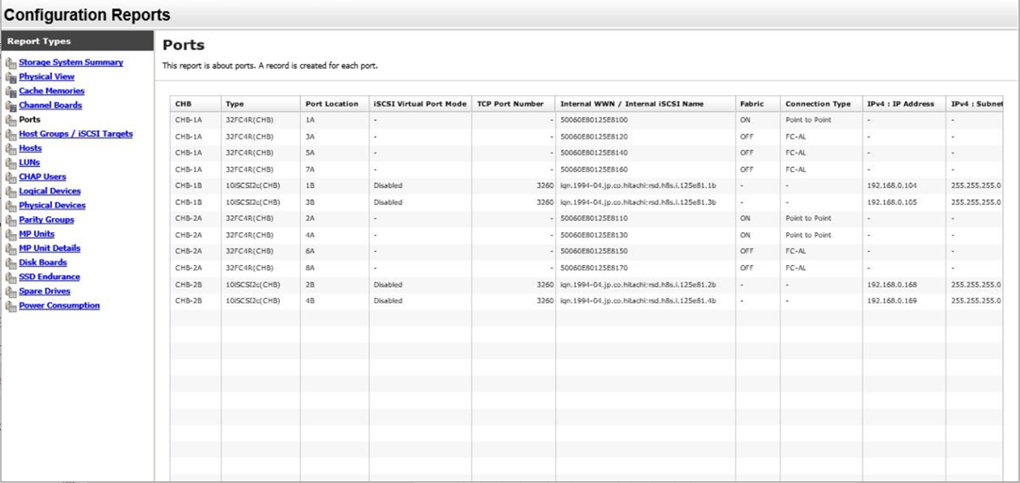Click the icon beside Parity Groups

coord(11,220)
